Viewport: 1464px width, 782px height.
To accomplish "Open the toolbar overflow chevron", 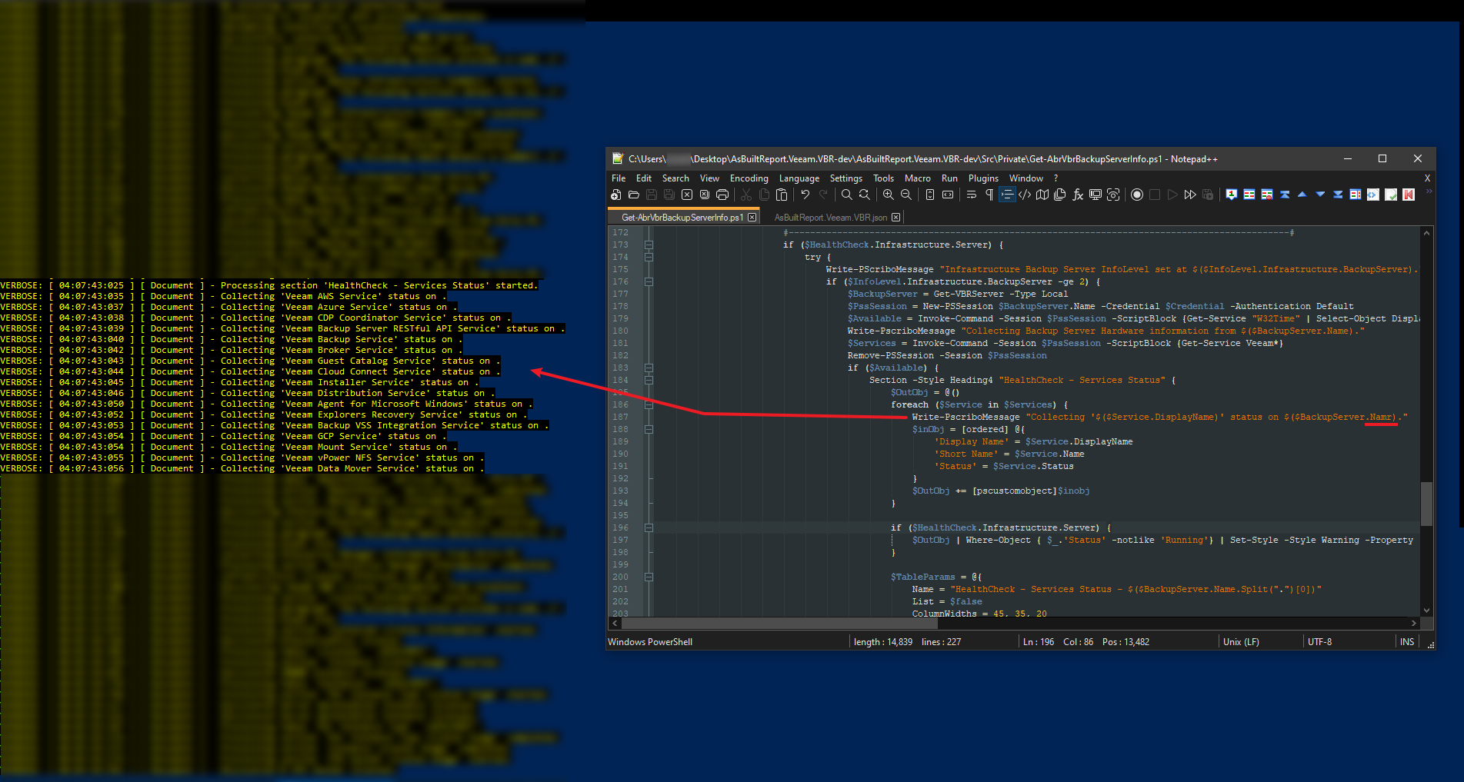I will [1428, 191].
